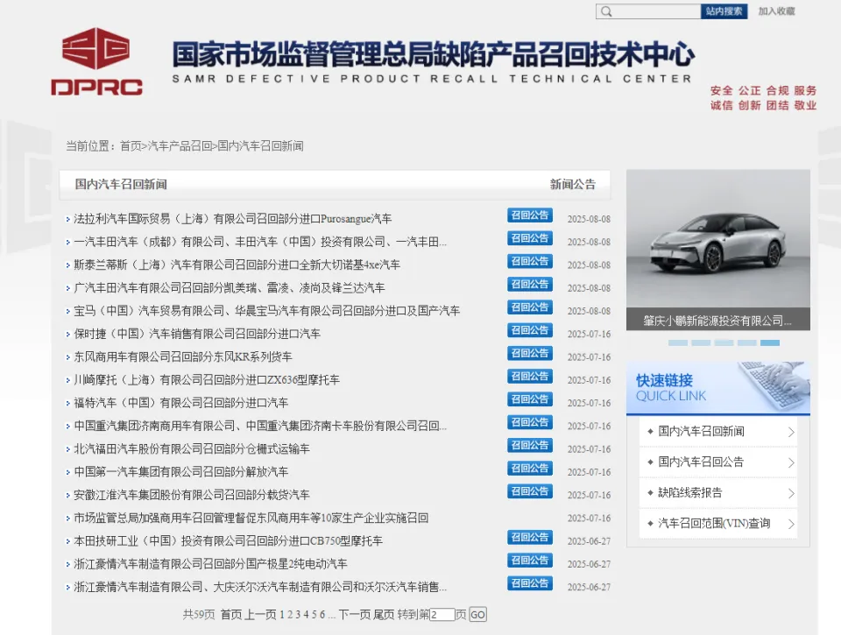Expand 国内汽车召回公告 using the right chevron
The image size is (841, 635).
791,462
